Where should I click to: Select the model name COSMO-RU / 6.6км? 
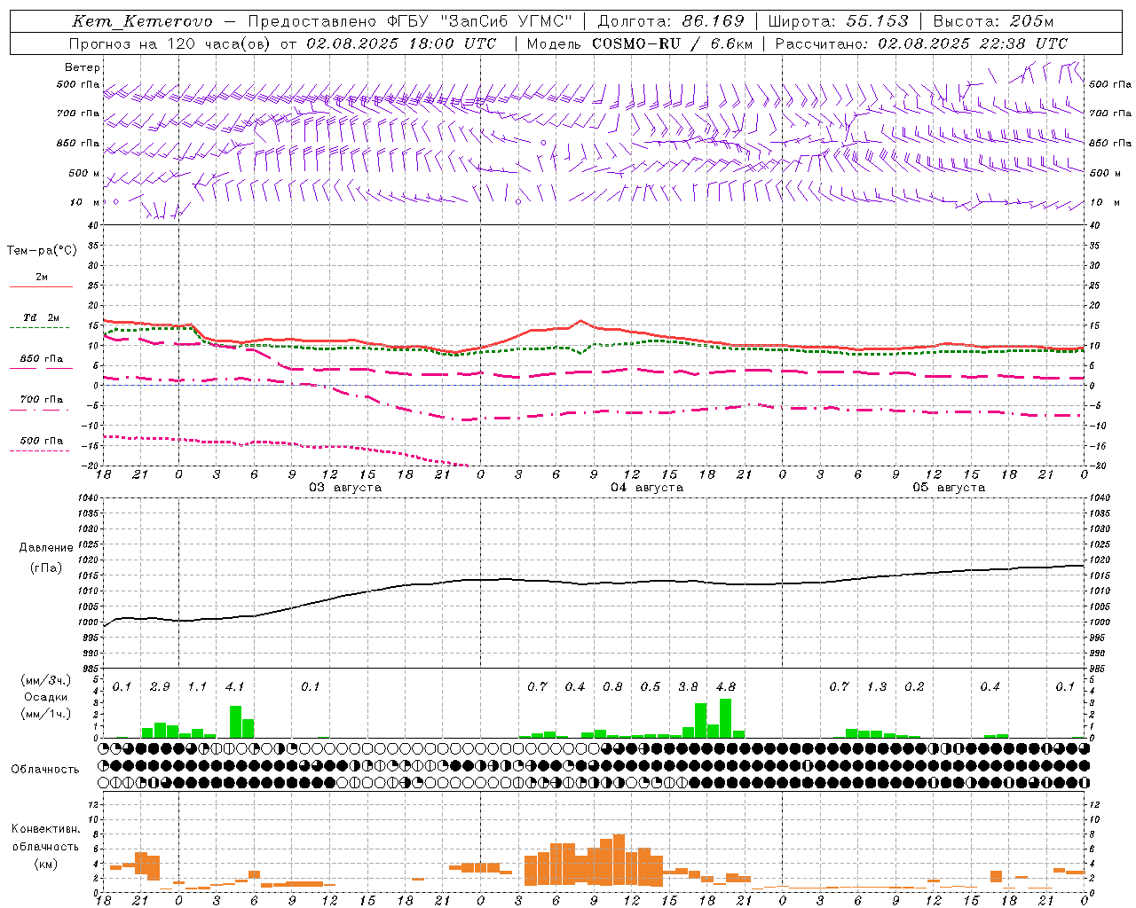coord(673,43)
